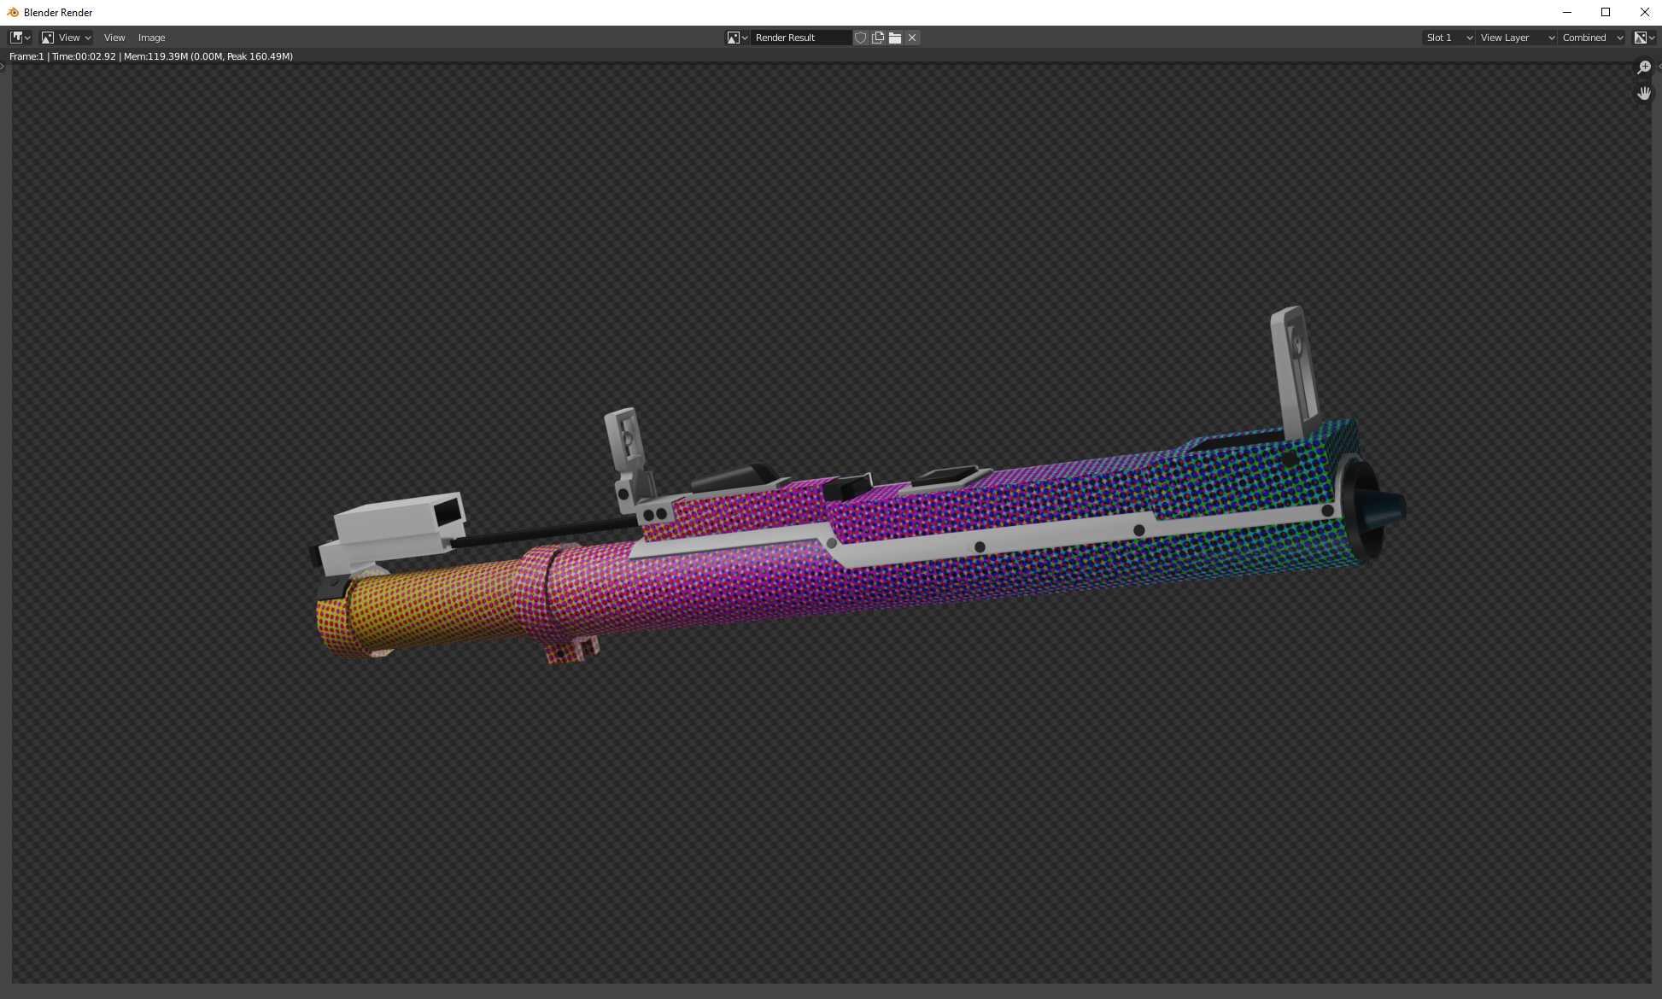Expand left toolbar region arrow

(3, 67)
